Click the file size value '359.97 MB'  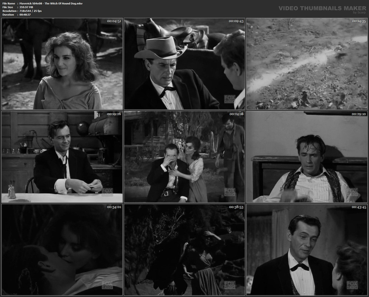pos(26,7)
